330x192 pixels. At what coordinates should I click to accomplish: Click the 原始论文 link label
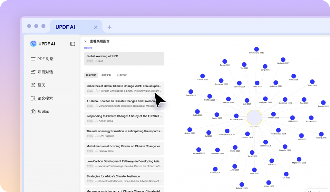pyautogui.click(x=88, y=48)
